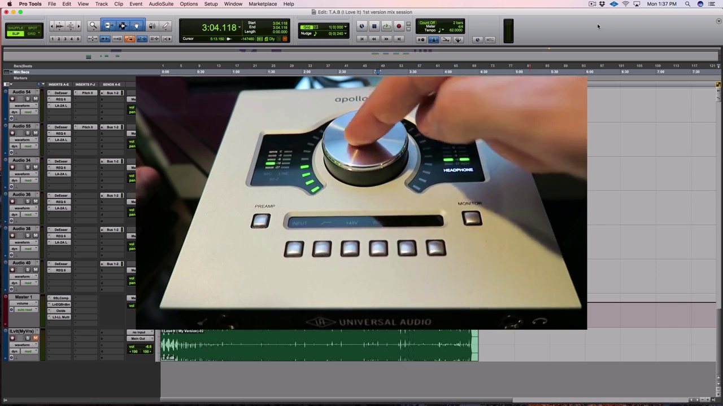Open main counter 3:04.118 format dropdown

point(240,27)
